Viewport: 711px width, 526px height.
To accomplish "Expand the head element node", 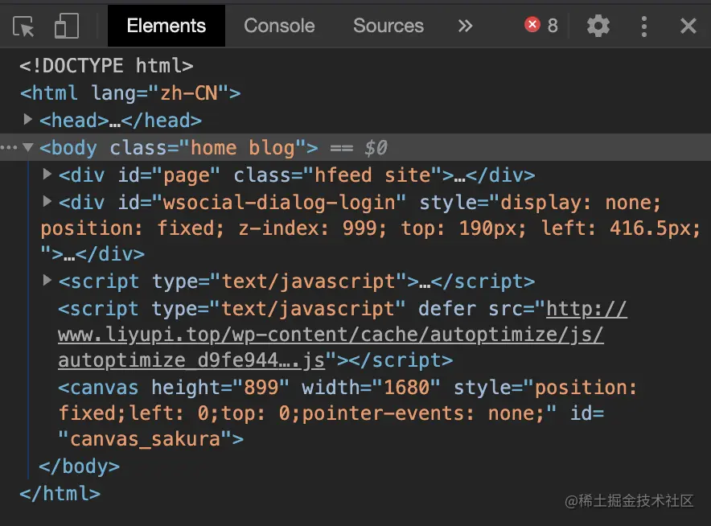I will (27, 119).
